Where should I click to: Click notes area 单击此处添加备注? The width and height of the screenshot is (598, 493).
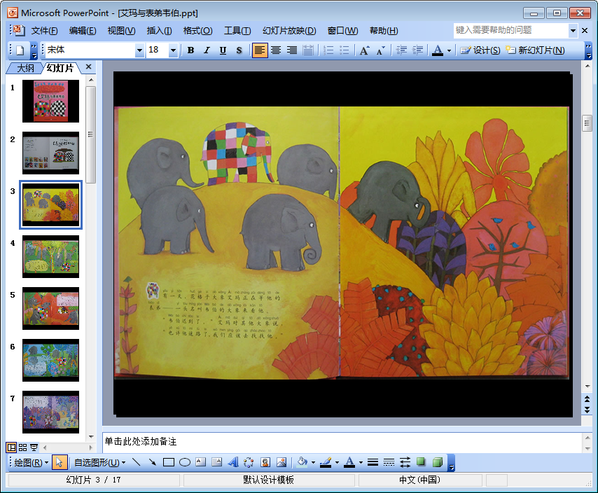click(x=140, y=441)
